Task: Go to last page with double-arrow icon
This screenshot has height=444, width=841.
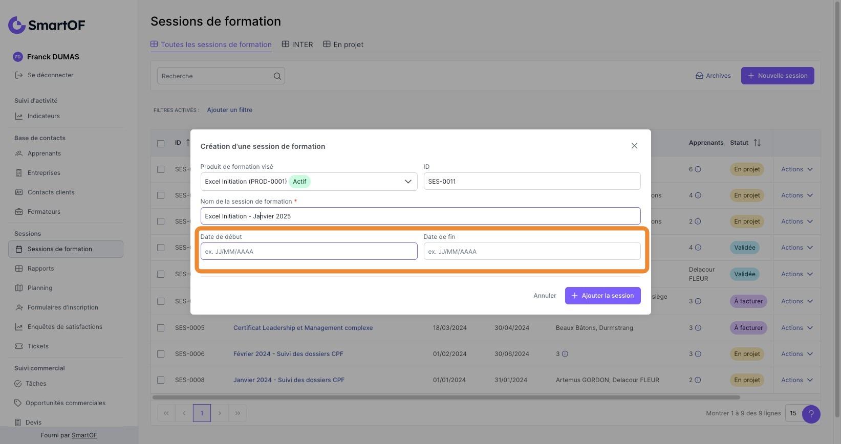Action: click(x=238, y=413)
